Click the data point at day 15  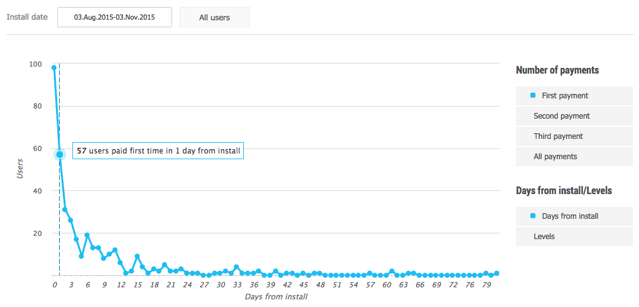point(137,256)
